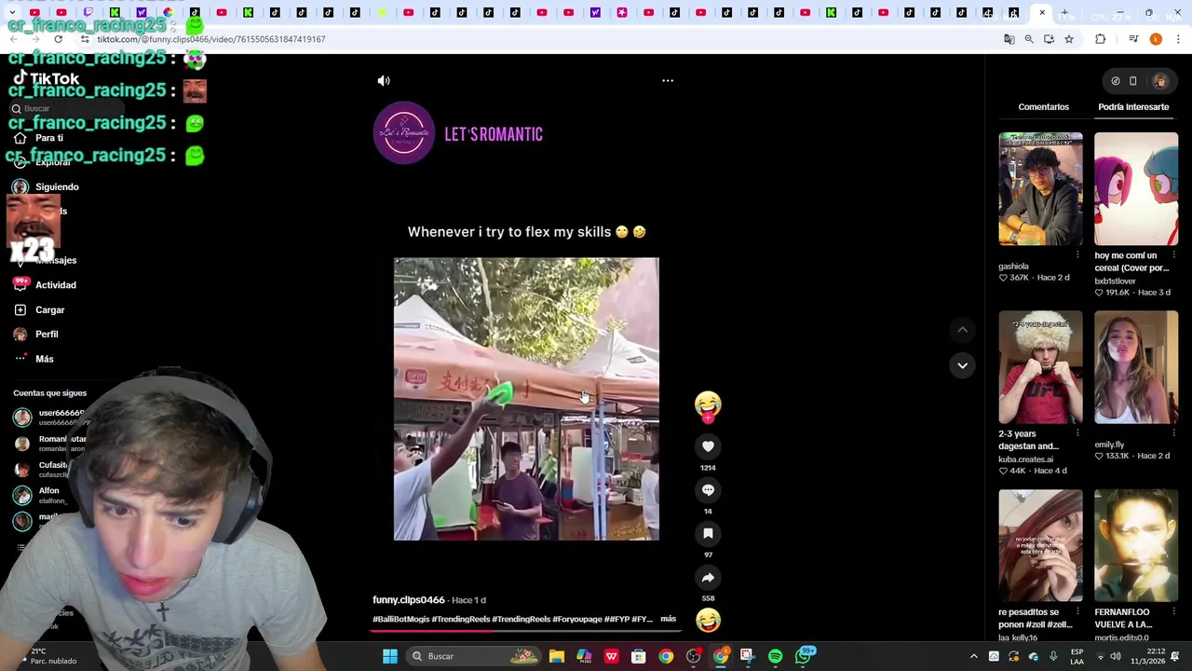
Task: Go to the previous video arrow
Action: [x=963, y=330]
